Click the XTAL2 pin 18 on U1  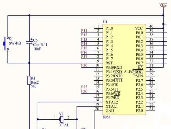click(x=98, y=102)
